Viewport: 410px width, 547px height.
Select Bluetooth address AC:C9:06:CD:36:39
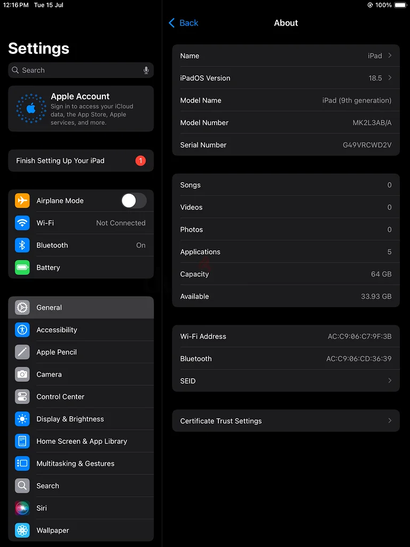click(x=359, y=358)
